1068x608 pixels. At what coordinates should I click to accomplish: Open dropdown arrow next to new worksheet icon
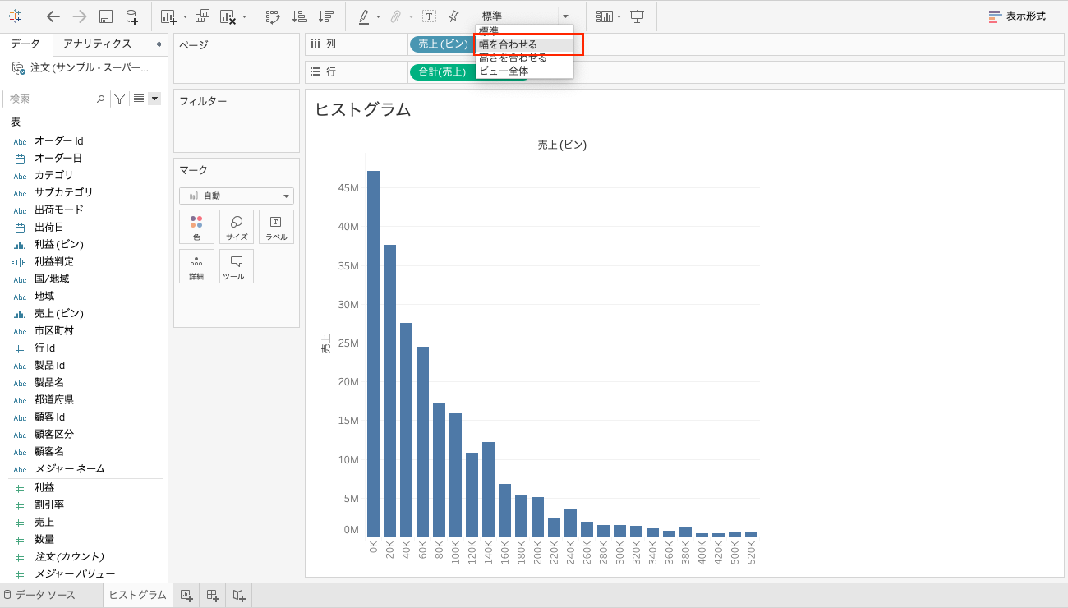(x=185, y=16)
